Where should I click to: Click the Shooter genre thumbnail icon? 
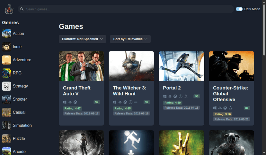click(7, 99)
